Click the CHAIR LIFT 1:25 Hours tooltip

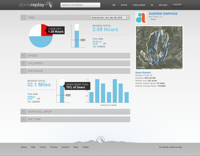click(x=56, y=30)
